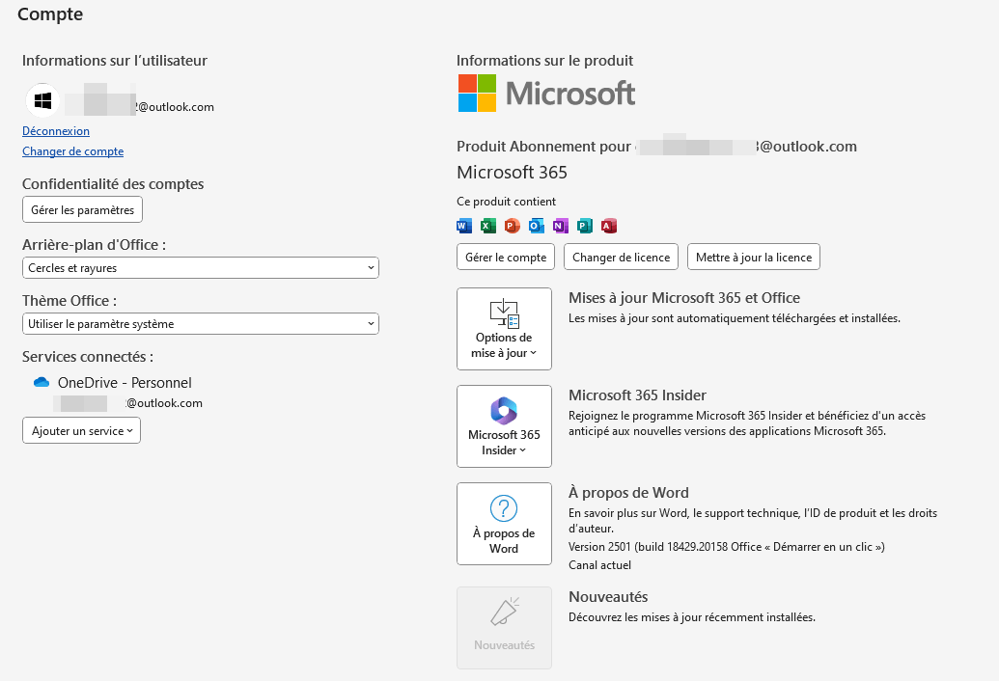The image size is (999, 681).
Task: Click the Publisher app icon
Action: (x=585, y=226)
